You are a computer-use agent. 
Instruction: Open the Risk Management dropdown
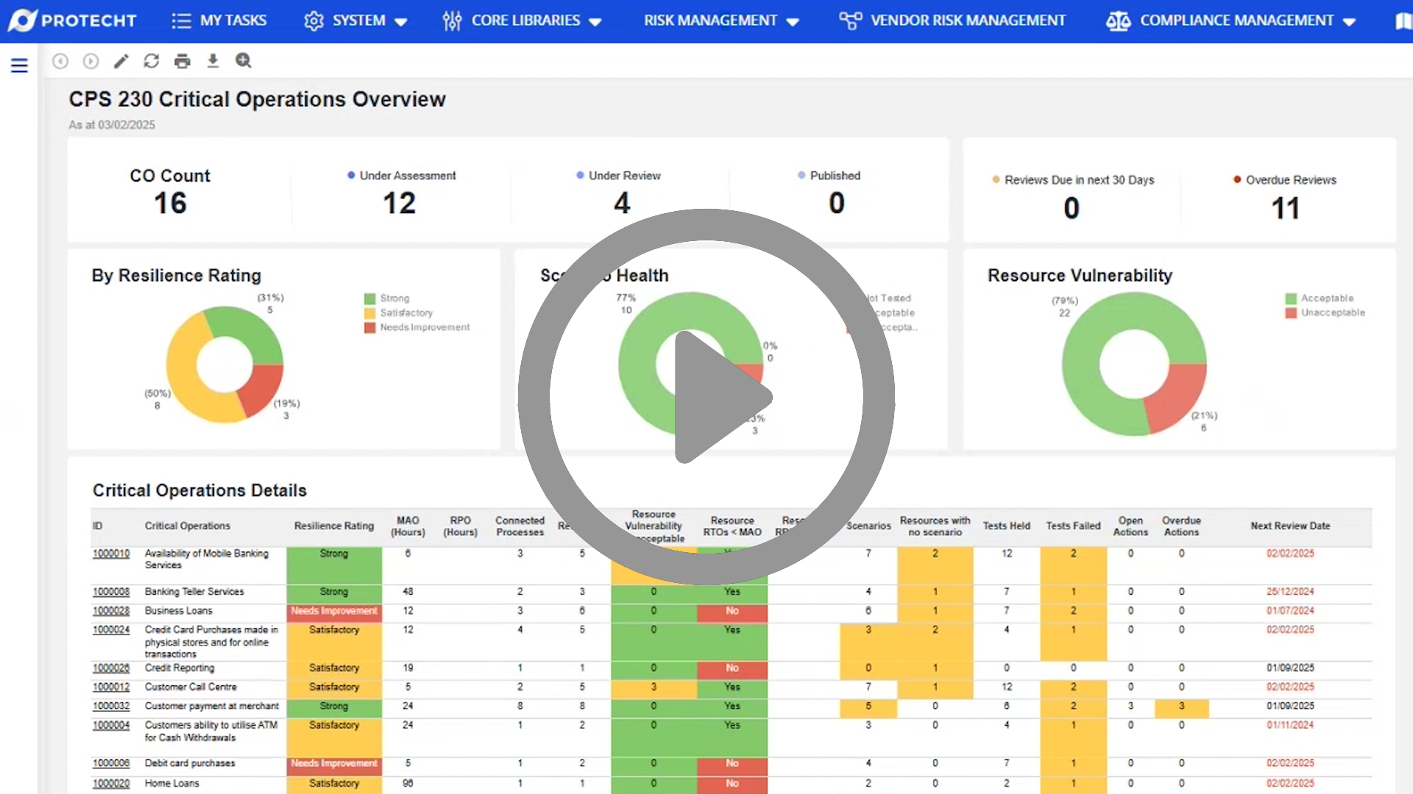pos(721,21)
